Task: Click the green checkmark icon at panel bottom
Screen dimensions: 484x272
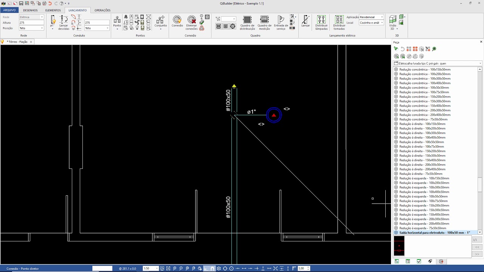Action: (419, 261)
